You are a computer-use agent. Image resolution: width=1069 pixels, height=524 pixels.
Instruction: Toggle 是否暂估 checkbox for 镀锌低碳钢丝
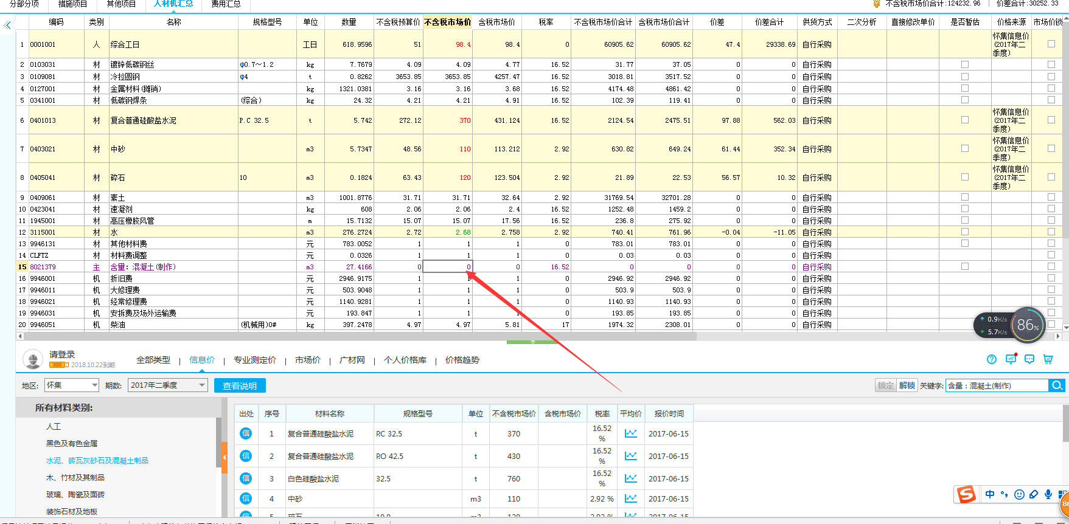pyautogui.click(x=965, y=64)
